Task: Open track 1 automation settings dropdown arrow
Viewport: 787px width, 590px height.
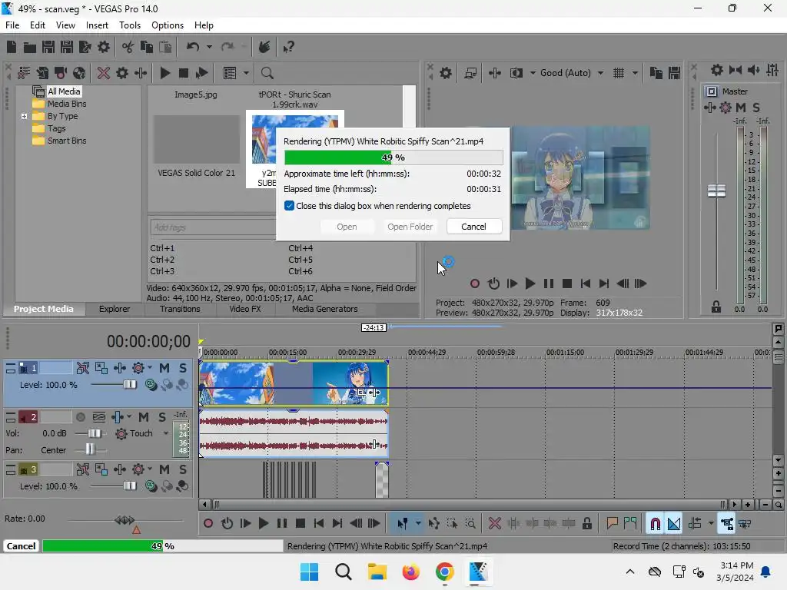Action: coord(150,368)
